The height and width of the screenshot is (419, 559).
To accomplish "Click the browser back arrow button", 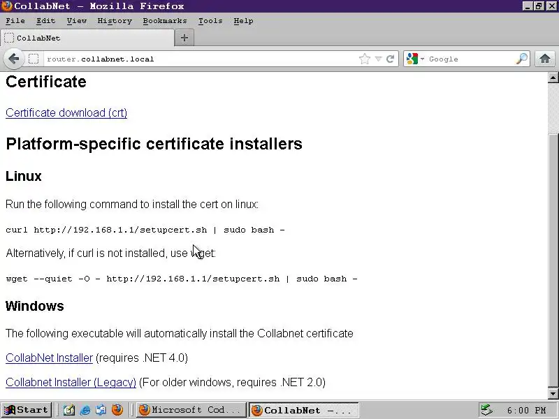I will tap(14, 59).
